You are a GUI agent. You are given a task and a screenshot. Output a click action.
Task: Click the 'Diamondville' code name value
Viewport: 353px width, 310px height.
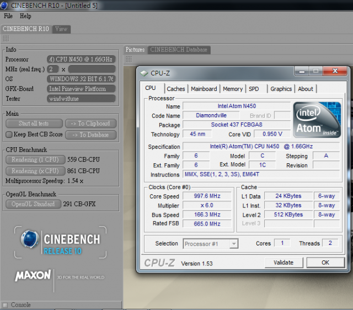click(x=211, y=115)
